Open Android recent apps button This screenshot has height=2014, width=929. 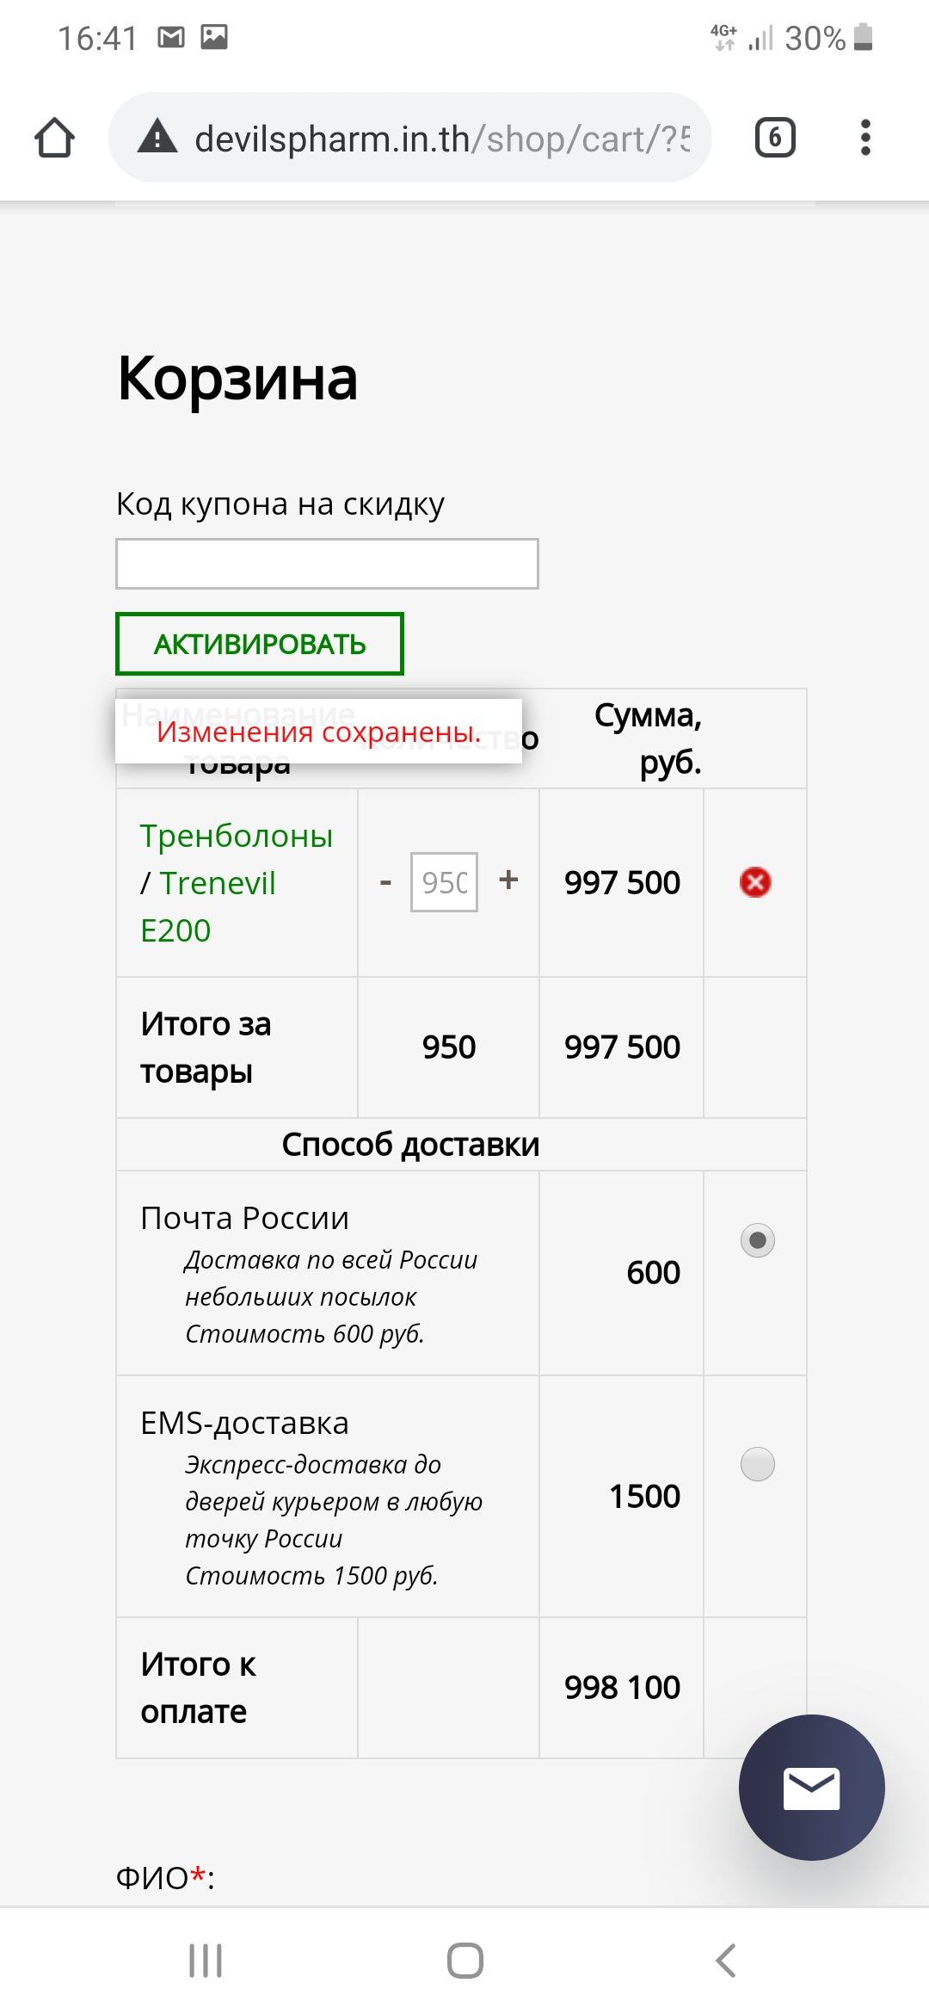click(x=206, y=1961)
